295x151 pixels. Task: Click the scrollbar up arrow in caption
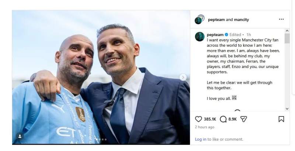point(287,31)
